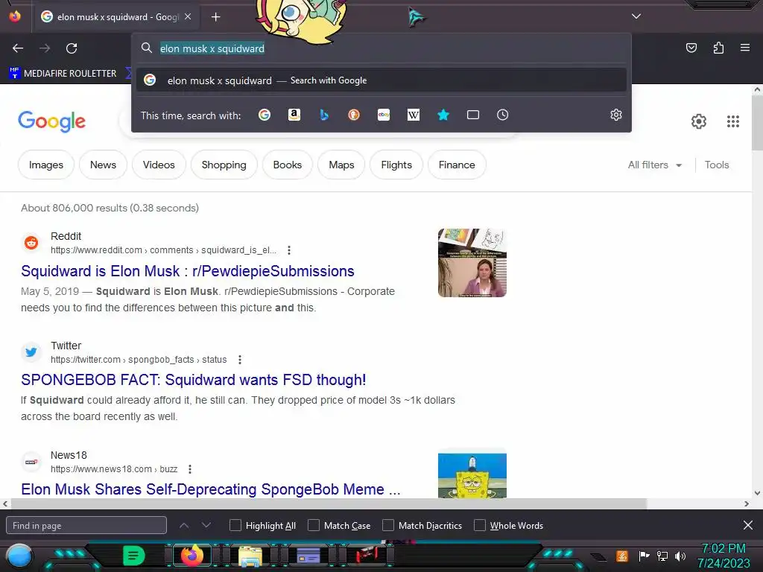Screen dimensions: 763x572
Task: Open Google quick settings gear
Action: (x=699, y=121)
